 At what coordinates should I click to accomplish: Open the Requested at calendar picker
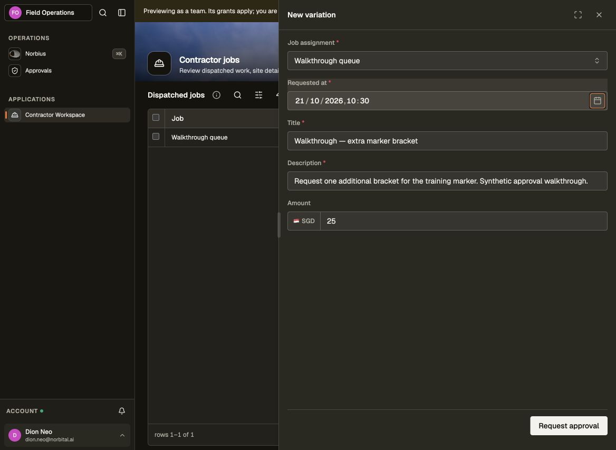[597, 101]
